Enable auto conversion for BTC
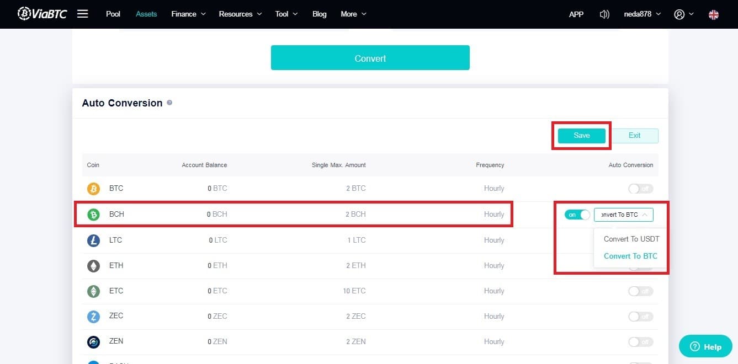738x364 pixels. (x=640, y=189)
